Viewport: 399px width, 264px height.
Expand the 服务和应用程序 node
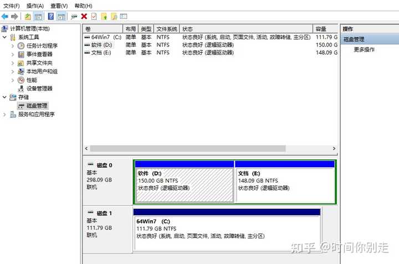click(x=4, y=115)
